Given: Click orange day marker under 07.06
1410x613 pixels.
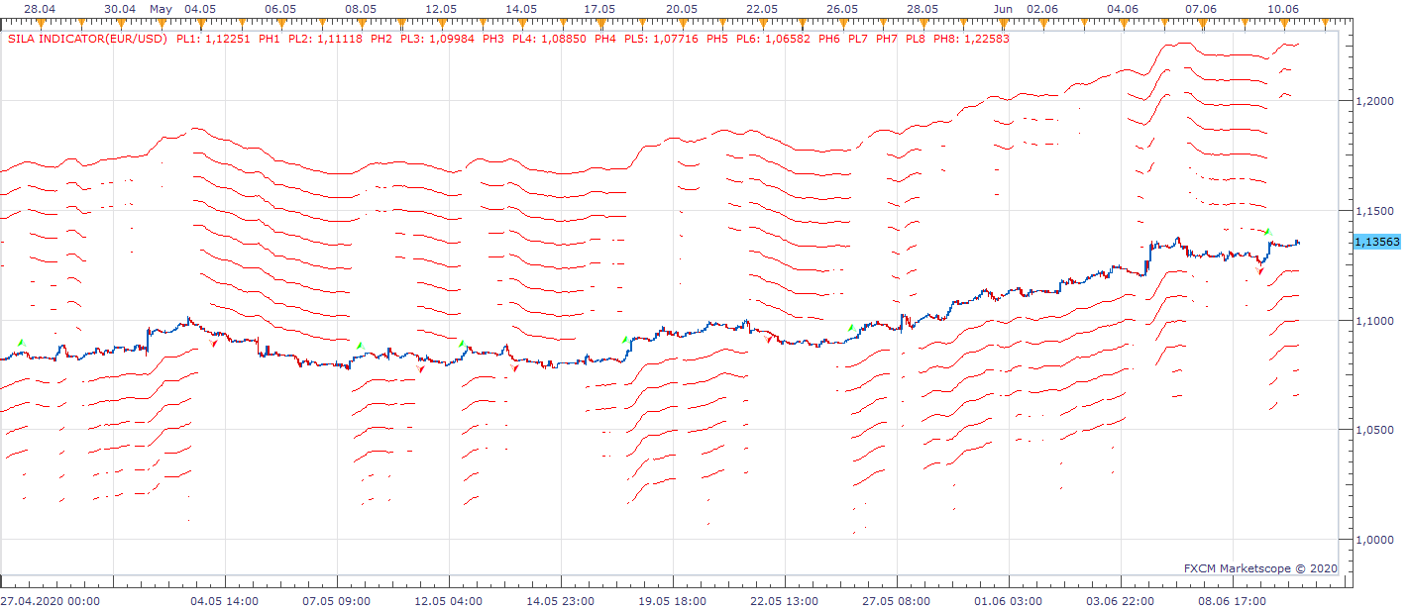Looking at the screenshot, I should 1203,24.
